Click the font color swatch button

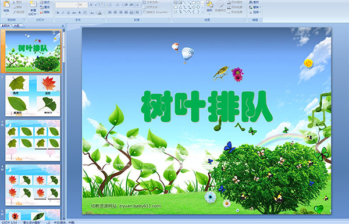point(99,13)
